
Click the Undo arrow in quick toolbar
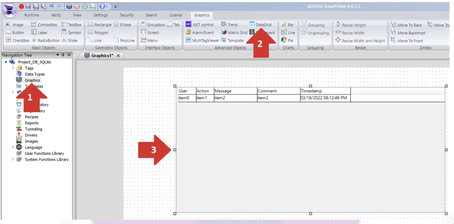pos(51,6)
